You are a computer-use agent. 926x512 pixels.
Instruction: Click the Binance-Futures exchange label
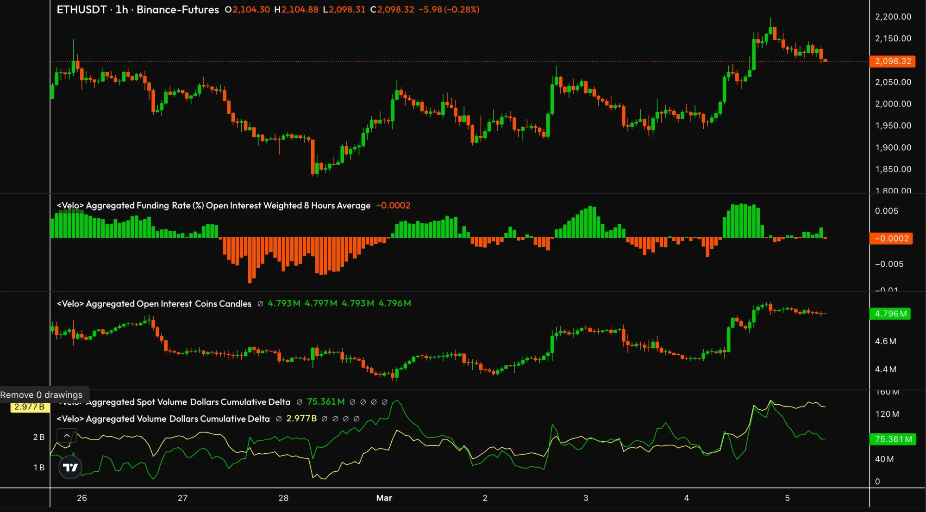(x=177, y=10)
